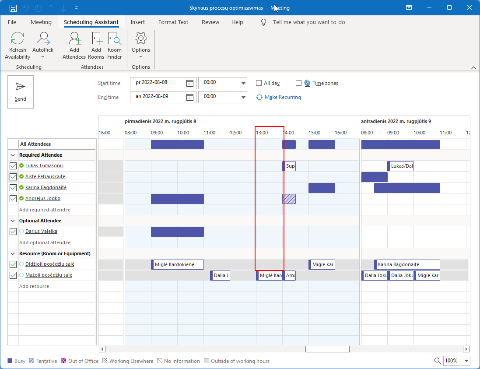Image resolution: width=480 pixels, height=369 pixels.
Task: Enable the All day checkbox
Action: coord(259,83)
